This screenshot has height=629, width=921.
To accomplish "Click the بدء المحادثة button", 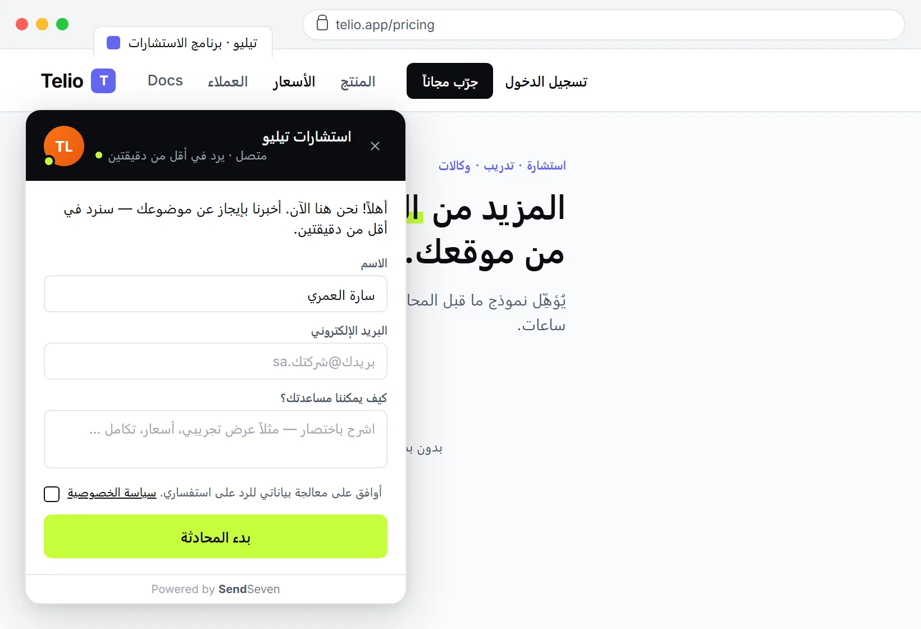I will [216, 536].
